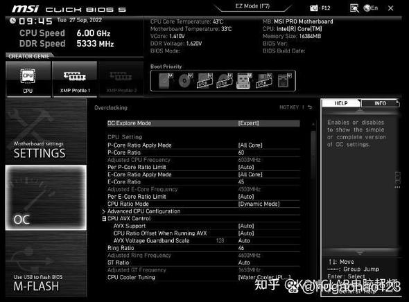The image size is (409, 302).
Task: Select the HELP tab
Action: [x=340, y=103]
